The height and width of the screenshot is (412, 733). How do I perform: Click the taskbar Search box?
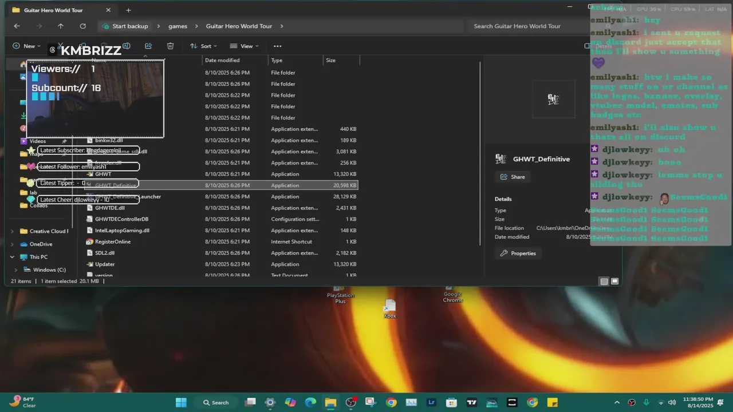[217, 402]
